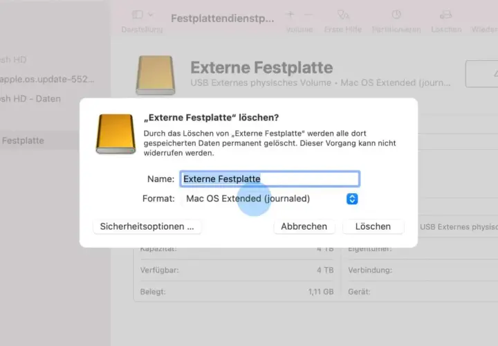This screenshot has width=498, height=346.
Task: Expand the Darstellung view chevron
Action: (x=151, y=15)
